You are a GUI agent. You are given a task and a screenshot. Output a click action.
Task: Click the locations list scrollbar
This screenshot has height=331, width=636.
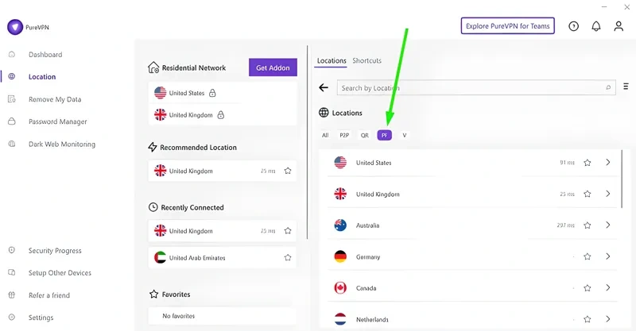tap(622, 179)
